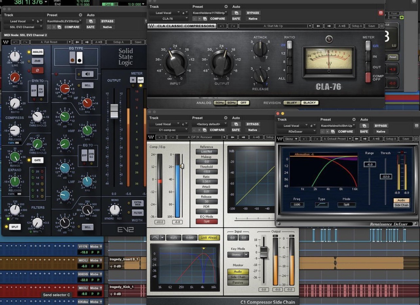Redo the change in SSL EV2 plugin
The width and height of the screenshot is (420, 305).
click(x=25, y=42)
